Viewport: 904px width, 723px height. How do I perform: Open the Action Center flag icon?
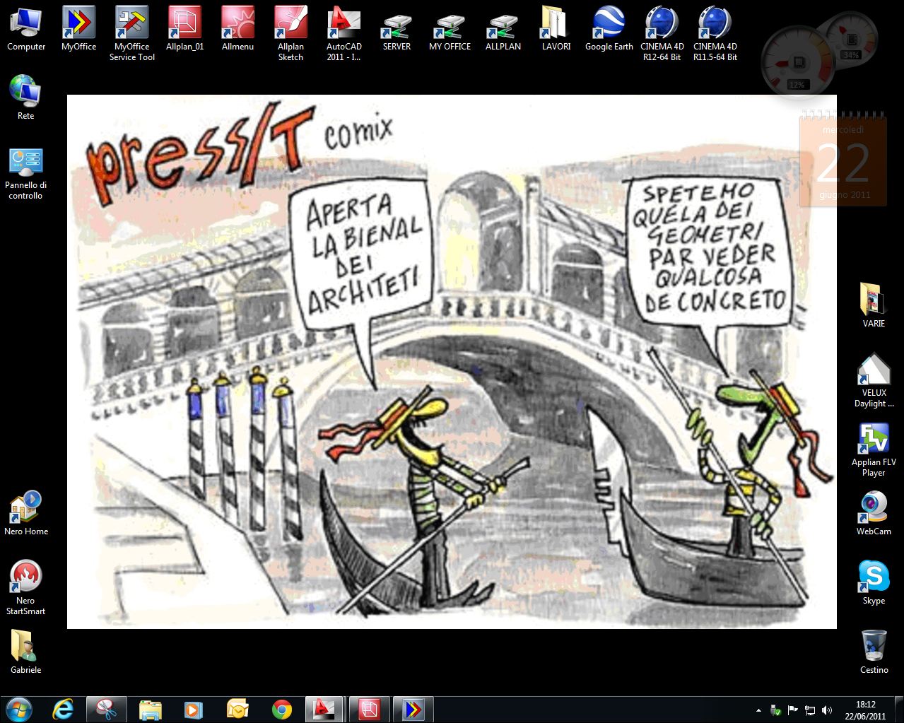point(792,710)
